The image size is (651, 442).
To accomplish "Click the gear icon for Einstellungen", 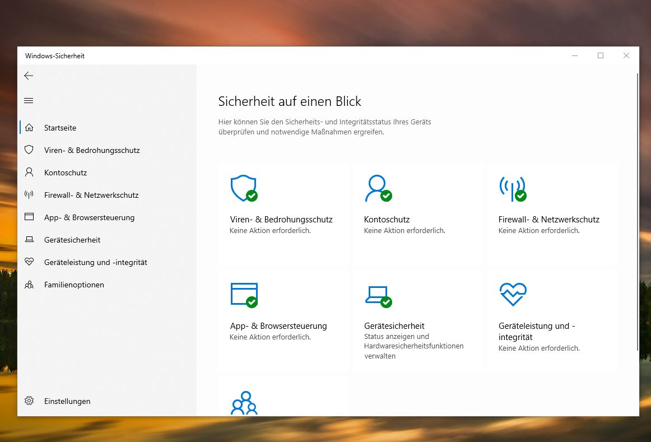I will tap(29, 401).
